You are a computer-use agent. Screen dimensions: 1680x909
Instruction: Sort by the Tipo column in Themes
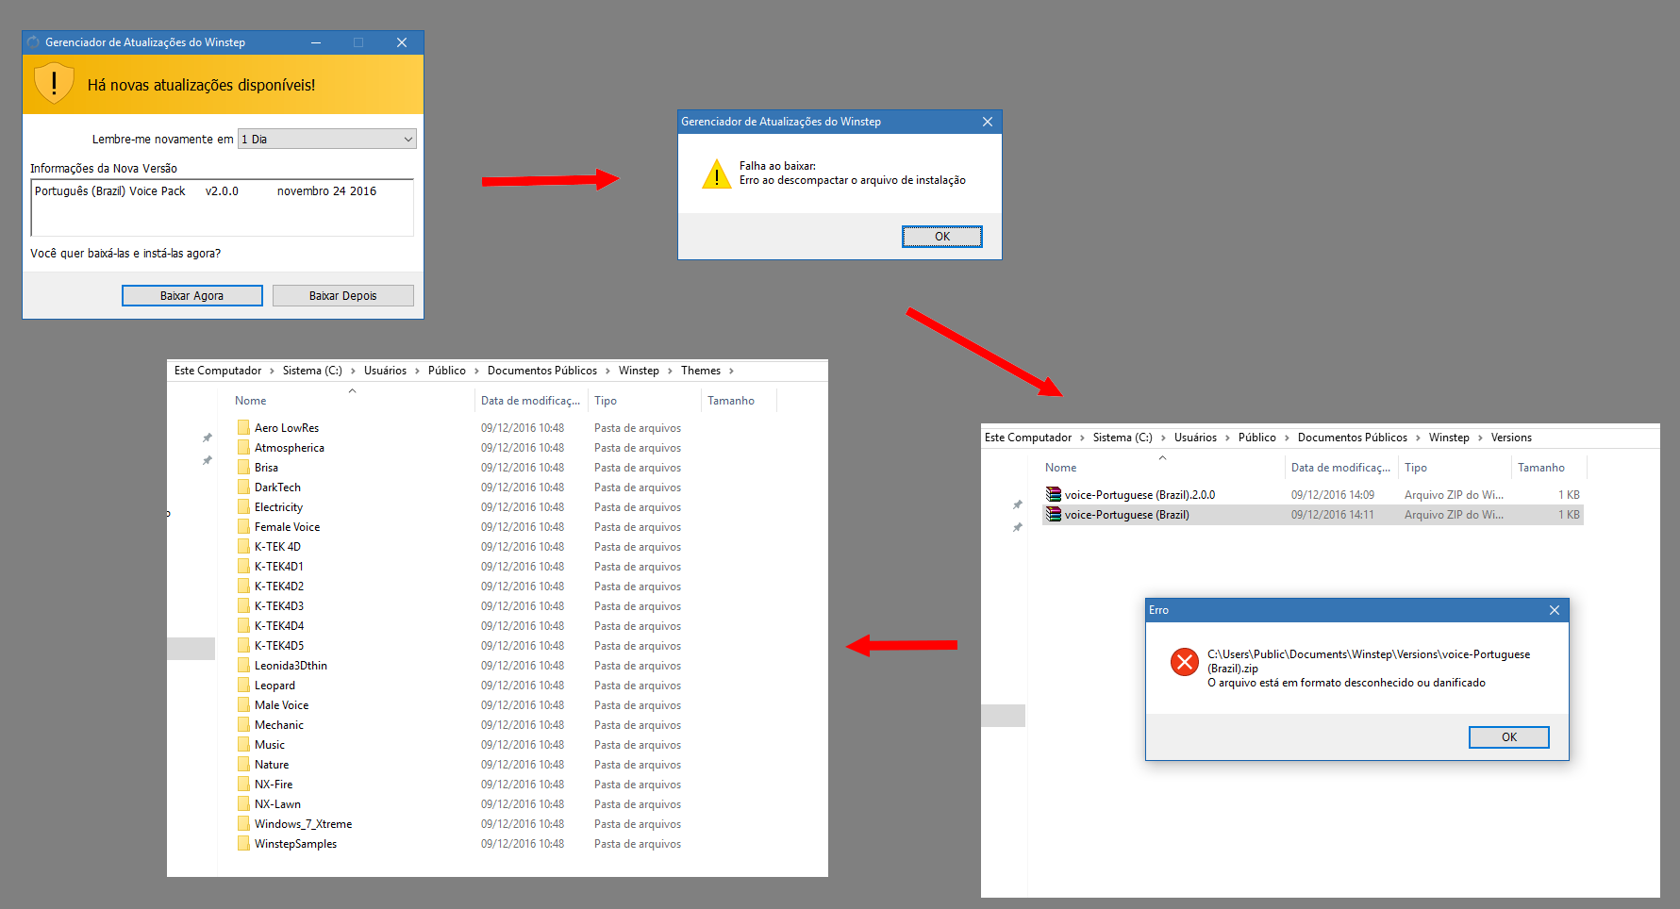pyautogui.click(x=606, y=401)
